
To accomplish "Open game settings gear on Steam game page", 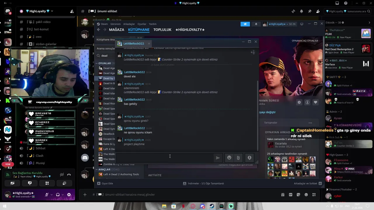I will pos(299,102).
